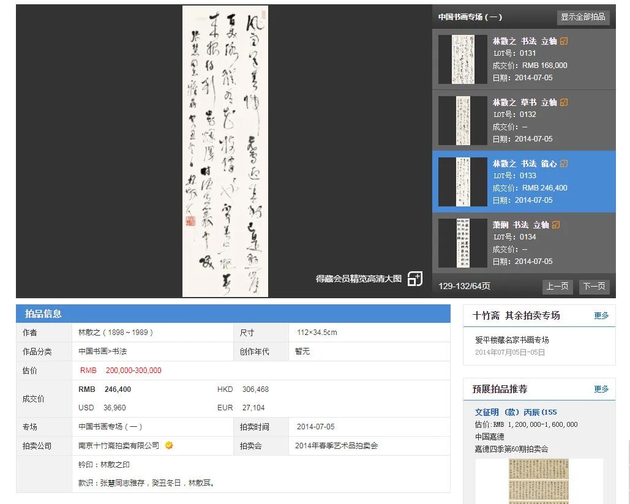Viewport: 630px width, 504px height.
Task: Click the verified badge next to 南京十竹斋拍卖有限公司
Action: tap(169, 445)
